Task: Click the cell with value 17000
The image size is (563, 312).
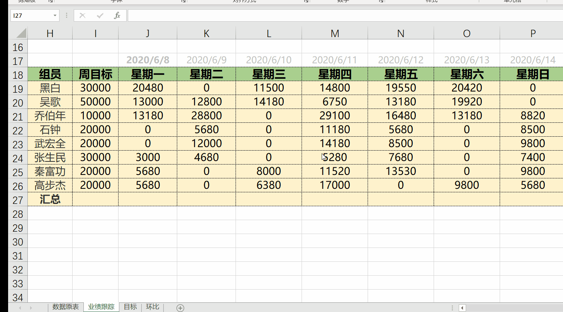Action: point(335,185)
